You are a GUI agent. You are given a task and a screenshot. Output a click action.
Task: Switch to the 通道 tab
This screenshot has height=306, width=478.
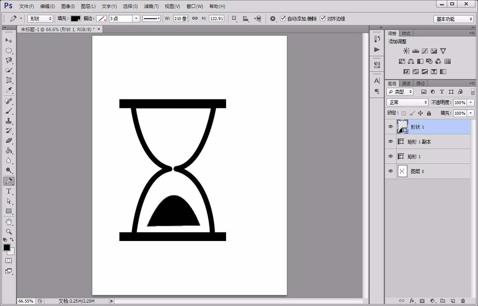(406, 83)
